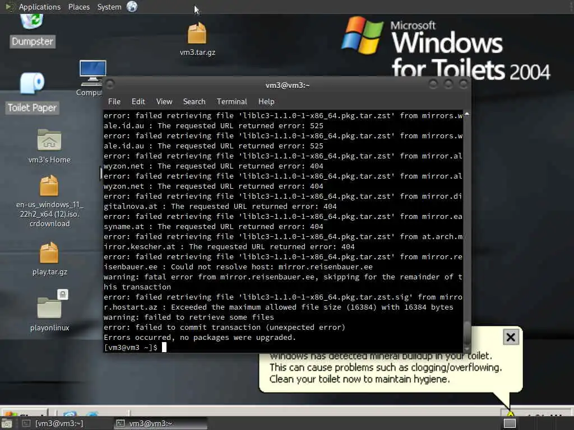Minimize the terminal window
Screen dimensions: 574x430
point(433,85)
